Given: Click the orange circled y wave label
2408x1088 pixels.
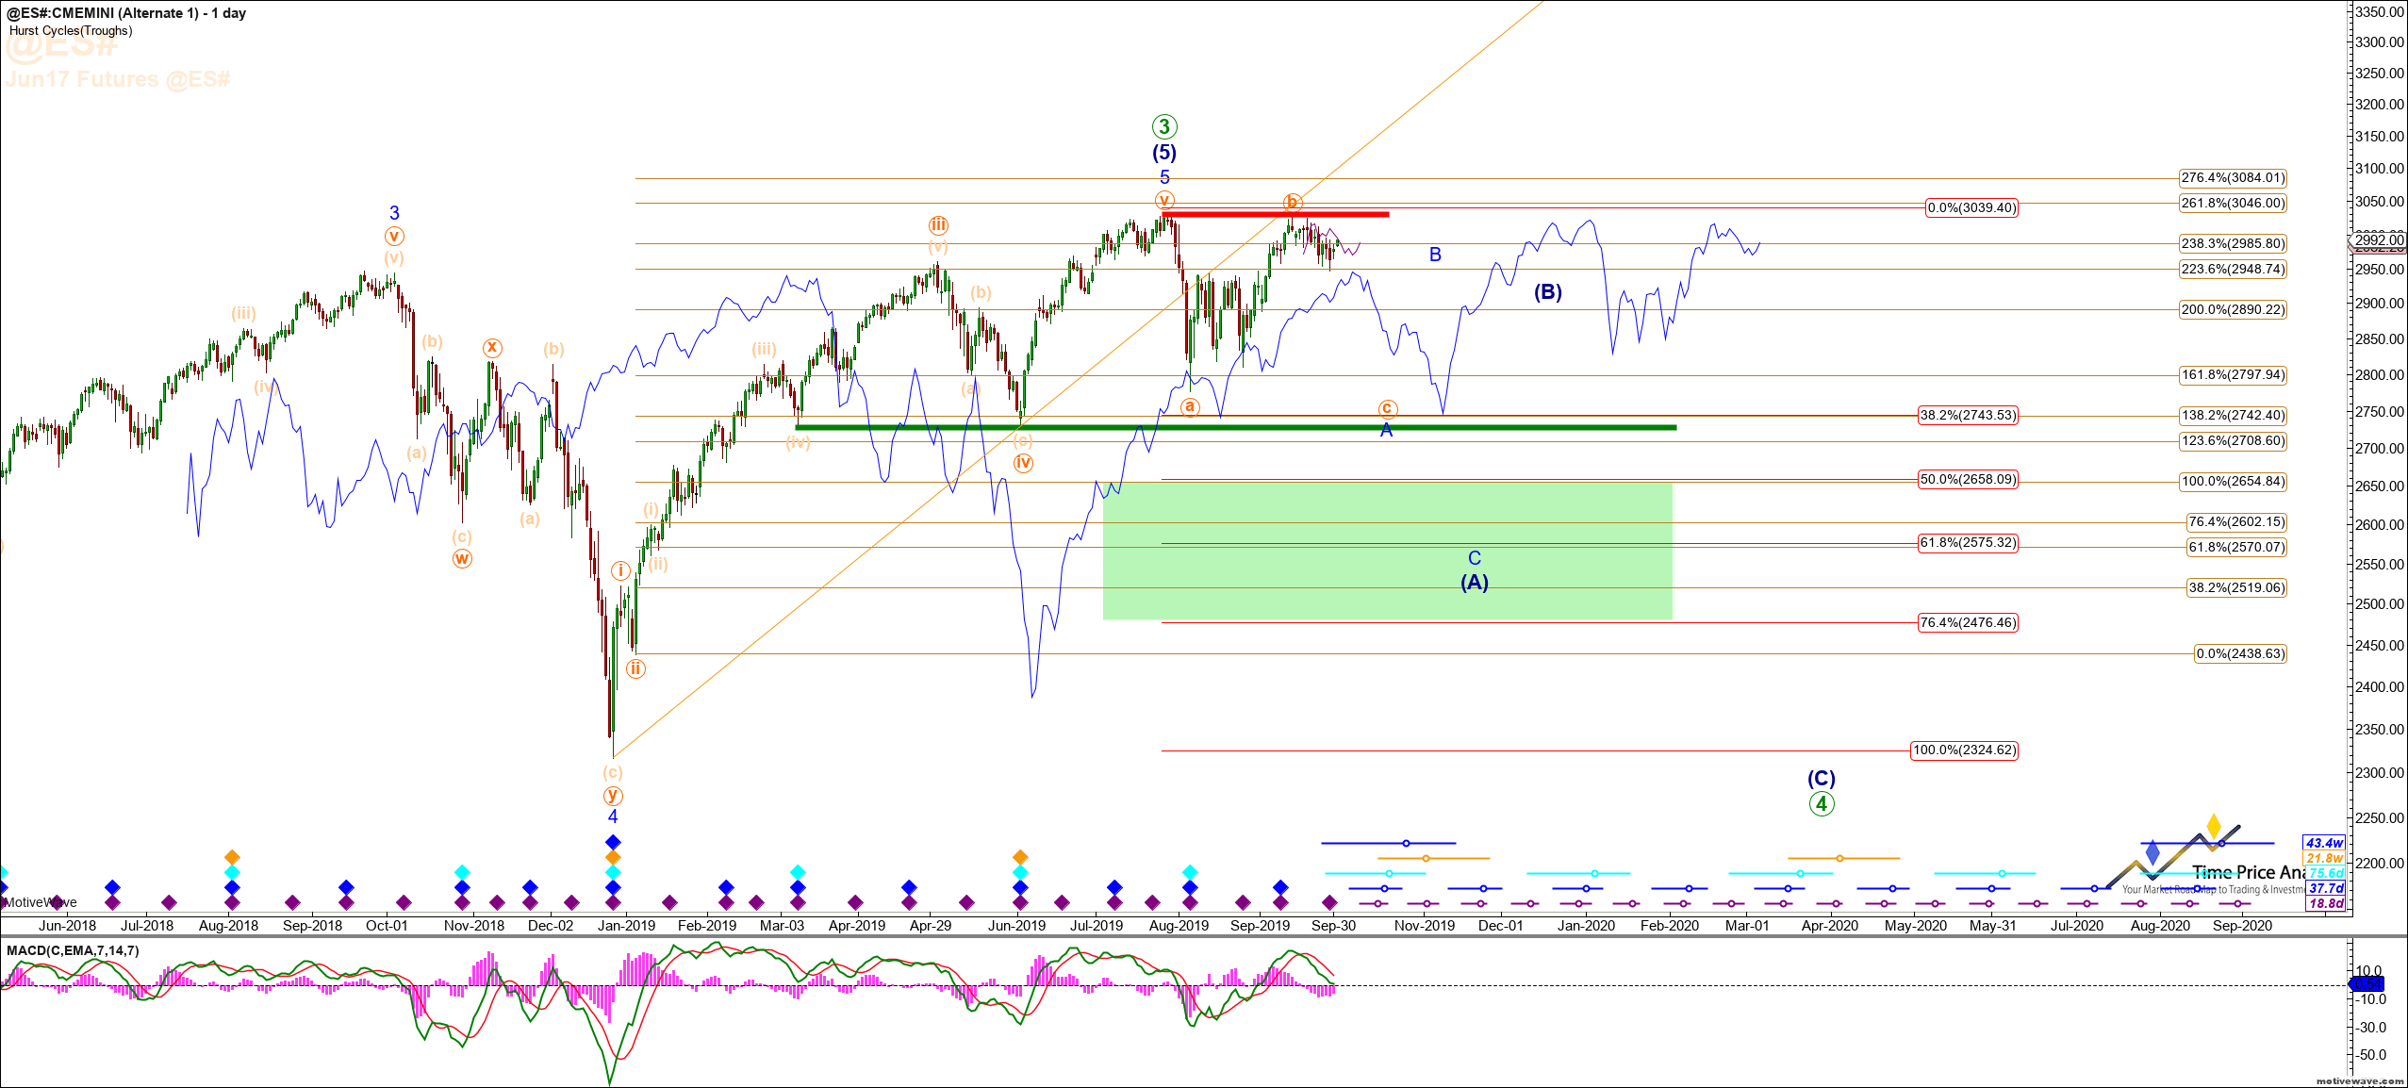Looking at the screenshot, I should click(613, 795).
